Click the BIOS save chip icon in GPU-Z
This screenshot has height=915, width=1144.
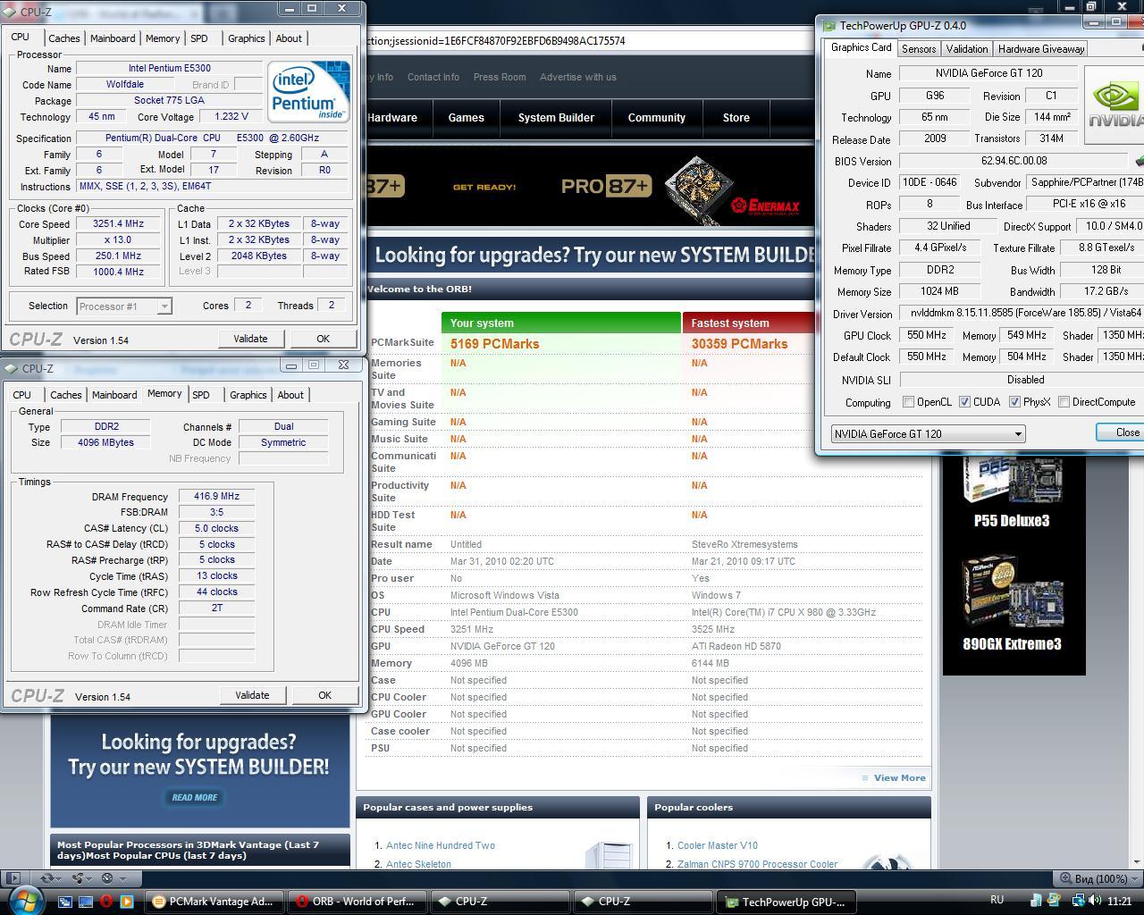(1139, 162)
